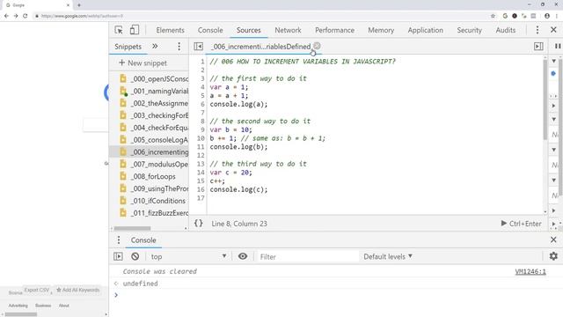Open the Security tab

[469, 30]
